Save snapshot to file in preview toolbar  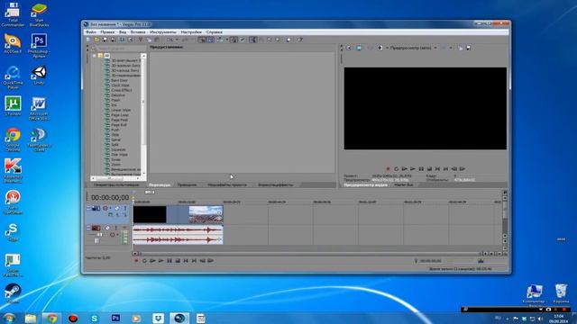469,48
